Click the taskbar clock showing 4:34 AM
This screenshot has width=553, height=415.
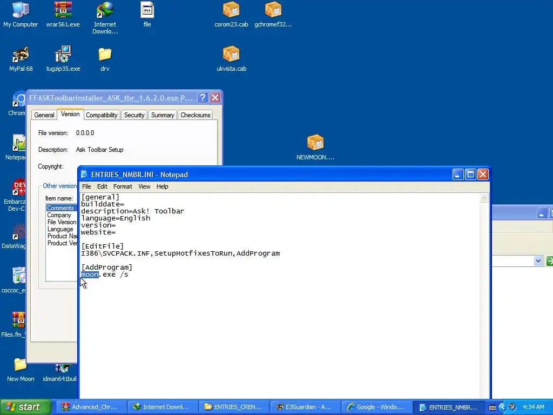(x=533, y=407)
